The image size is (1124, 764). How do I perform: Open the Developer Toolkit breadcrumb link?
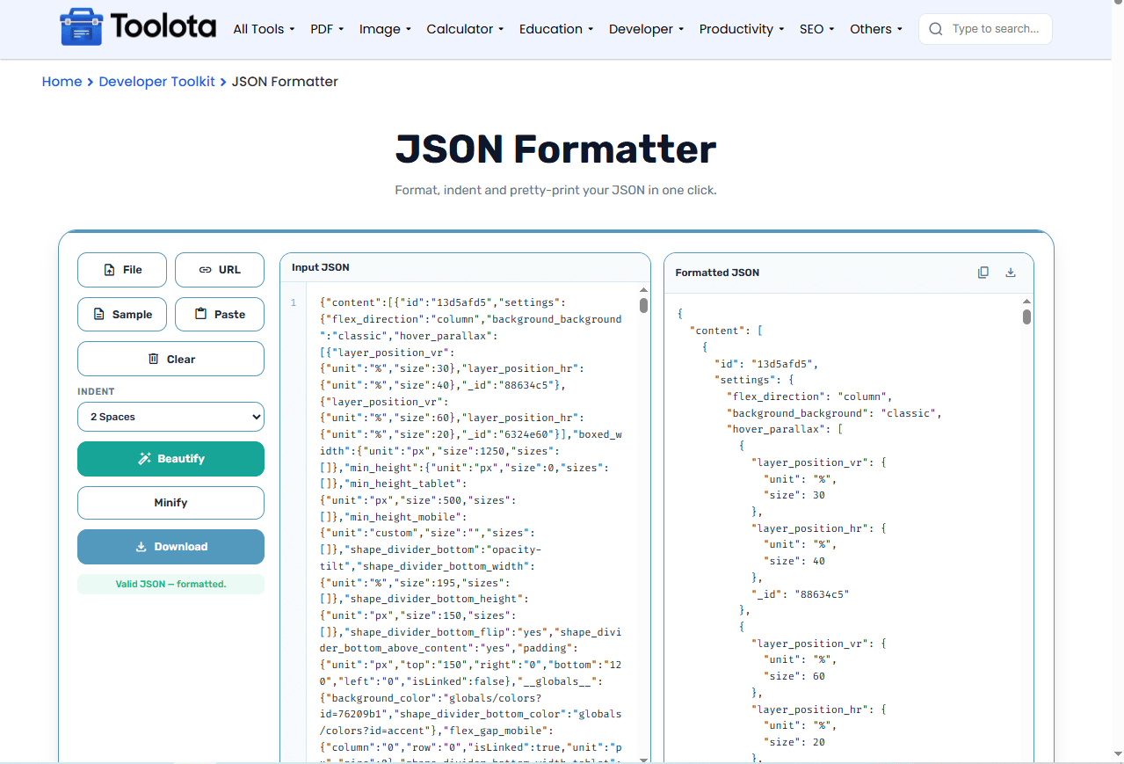coord(156,82)
